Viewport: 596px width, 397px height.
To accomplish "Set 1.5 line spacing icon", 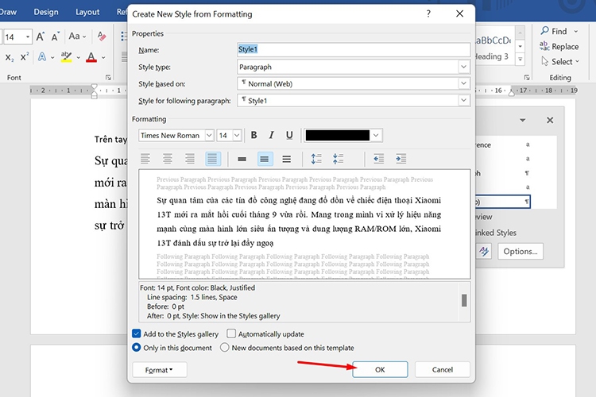I will click(x=265, y=159).
